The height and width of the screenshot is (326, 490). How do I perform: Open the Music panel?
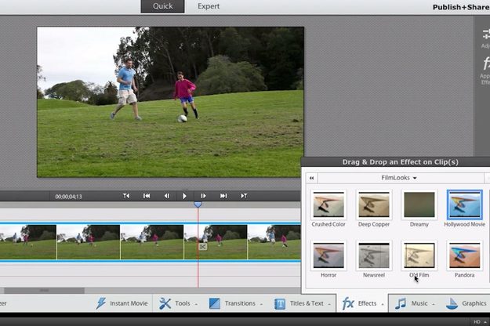(x=415, y=303)
